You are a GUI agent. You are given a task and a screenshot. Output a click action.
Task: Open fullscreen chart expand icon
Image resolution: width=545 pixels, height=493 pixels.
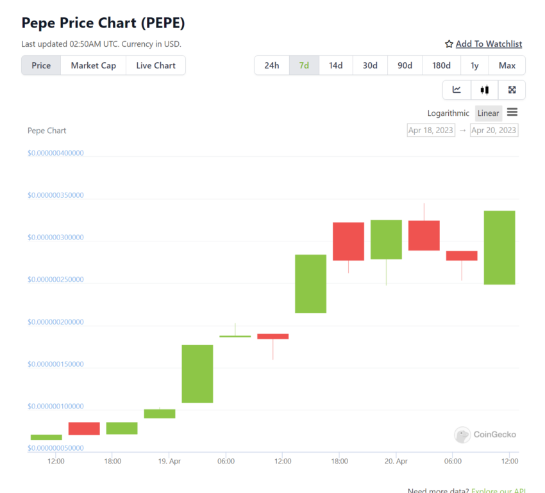(512, 90)
